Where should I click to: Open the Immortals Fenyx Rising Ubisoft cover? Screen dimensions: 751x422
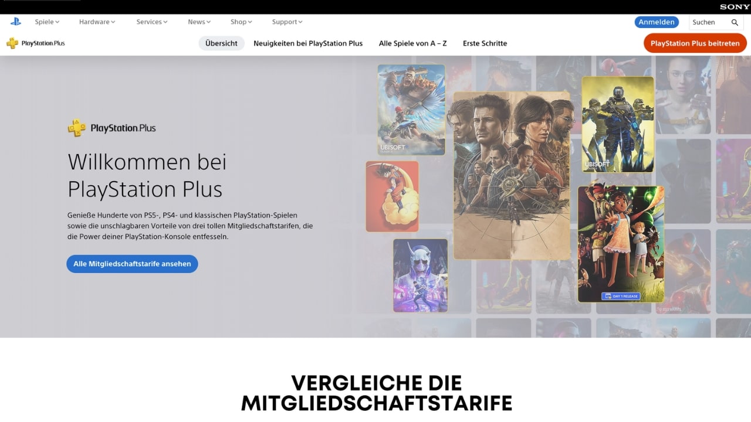click(411, 110)
